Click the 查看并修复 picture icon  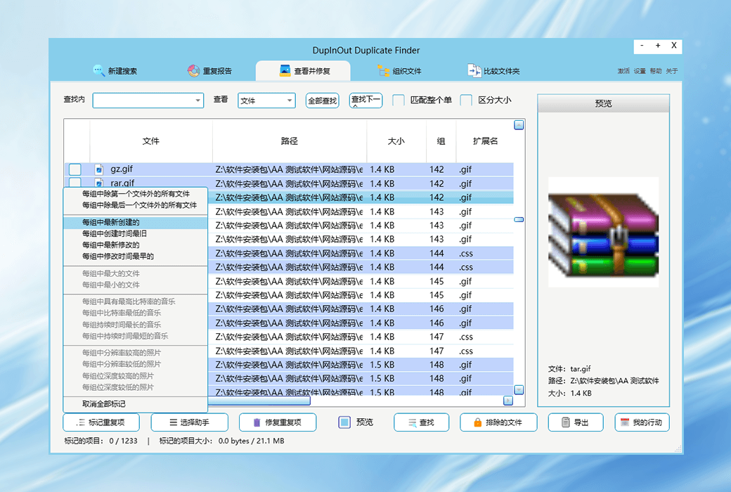[x=285, y=70]
